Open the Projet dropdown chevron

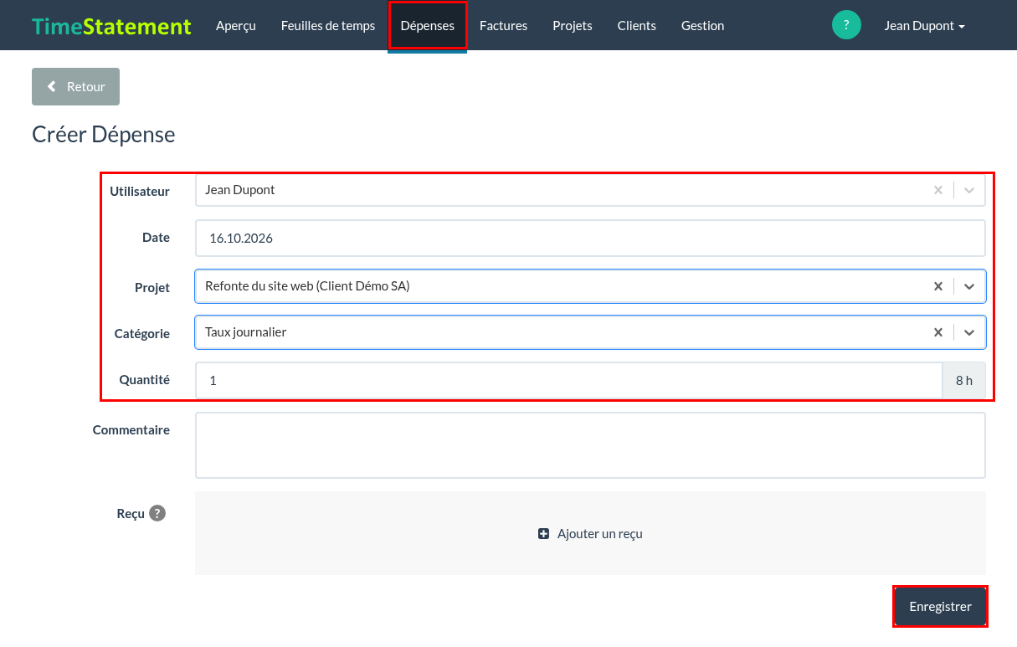click(x=969, y=286)
